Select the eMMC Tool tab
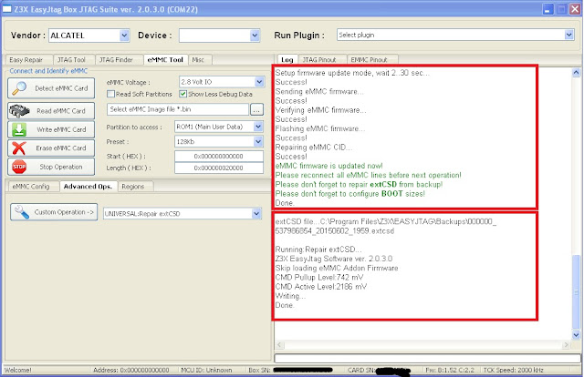This screenshot has width=584, height=377. (x=165, y=59)
